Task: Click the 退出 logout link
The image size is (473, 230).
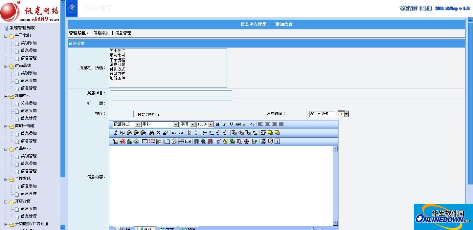Action: [427, 8]
